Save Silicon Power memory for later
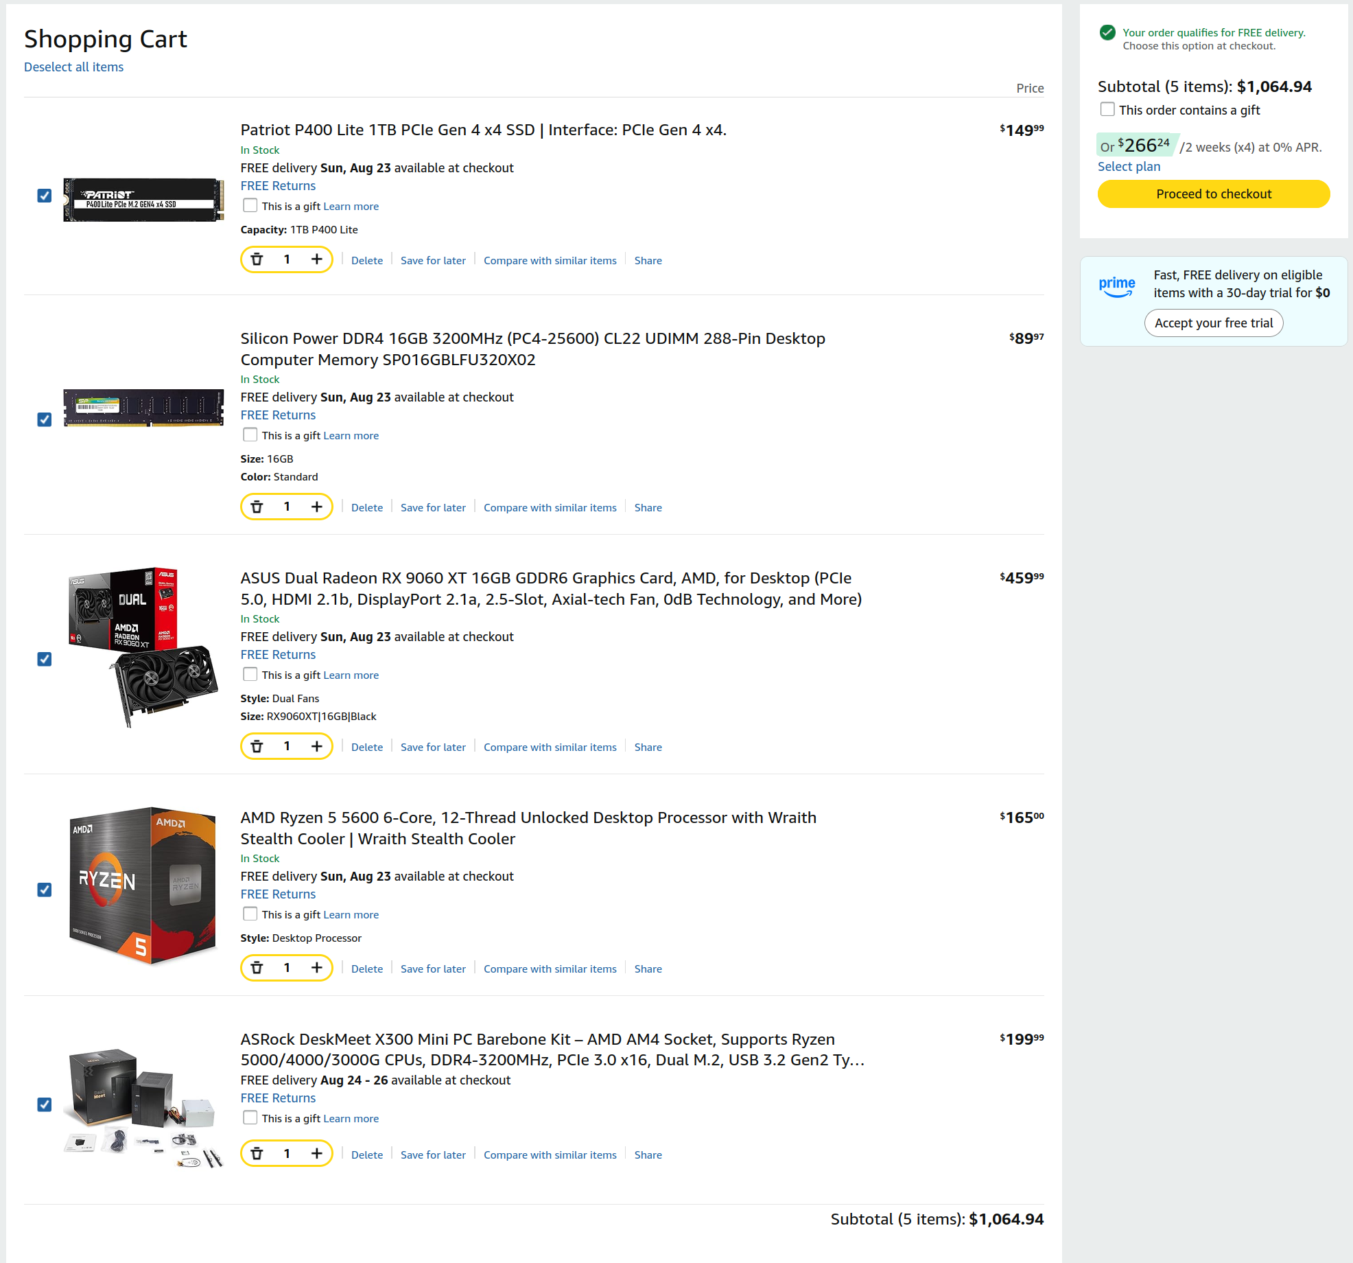The image size is (1353, 1263). coord(433,507)
